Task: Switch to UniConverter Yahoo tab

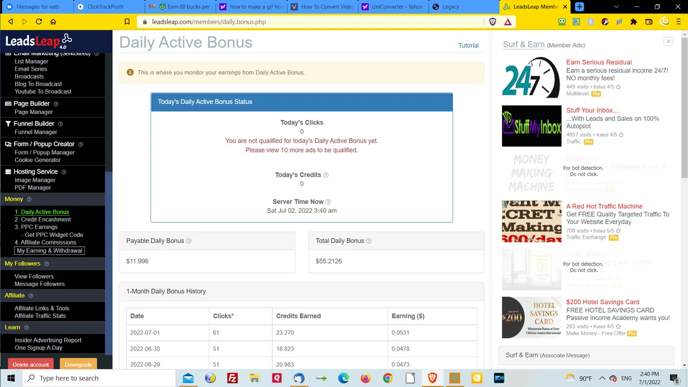Action: coord(392,6)
